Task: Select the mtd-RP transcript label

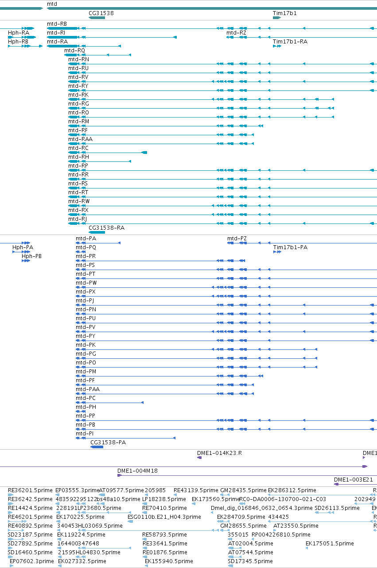Action: (78, 166)
